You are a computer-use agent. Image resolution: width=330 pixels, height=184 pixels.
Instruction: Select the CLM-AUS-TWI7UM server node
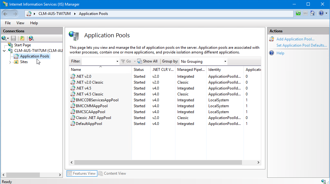pyautogui.click(x=38, y=51)
